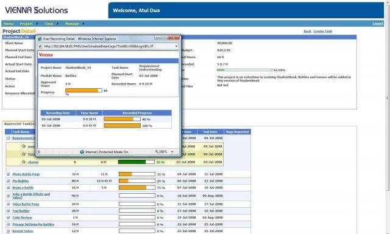This screenshot has width=390, height=234.
Task: Click the page icon in popup address bar
Action: tap(41, 46)
